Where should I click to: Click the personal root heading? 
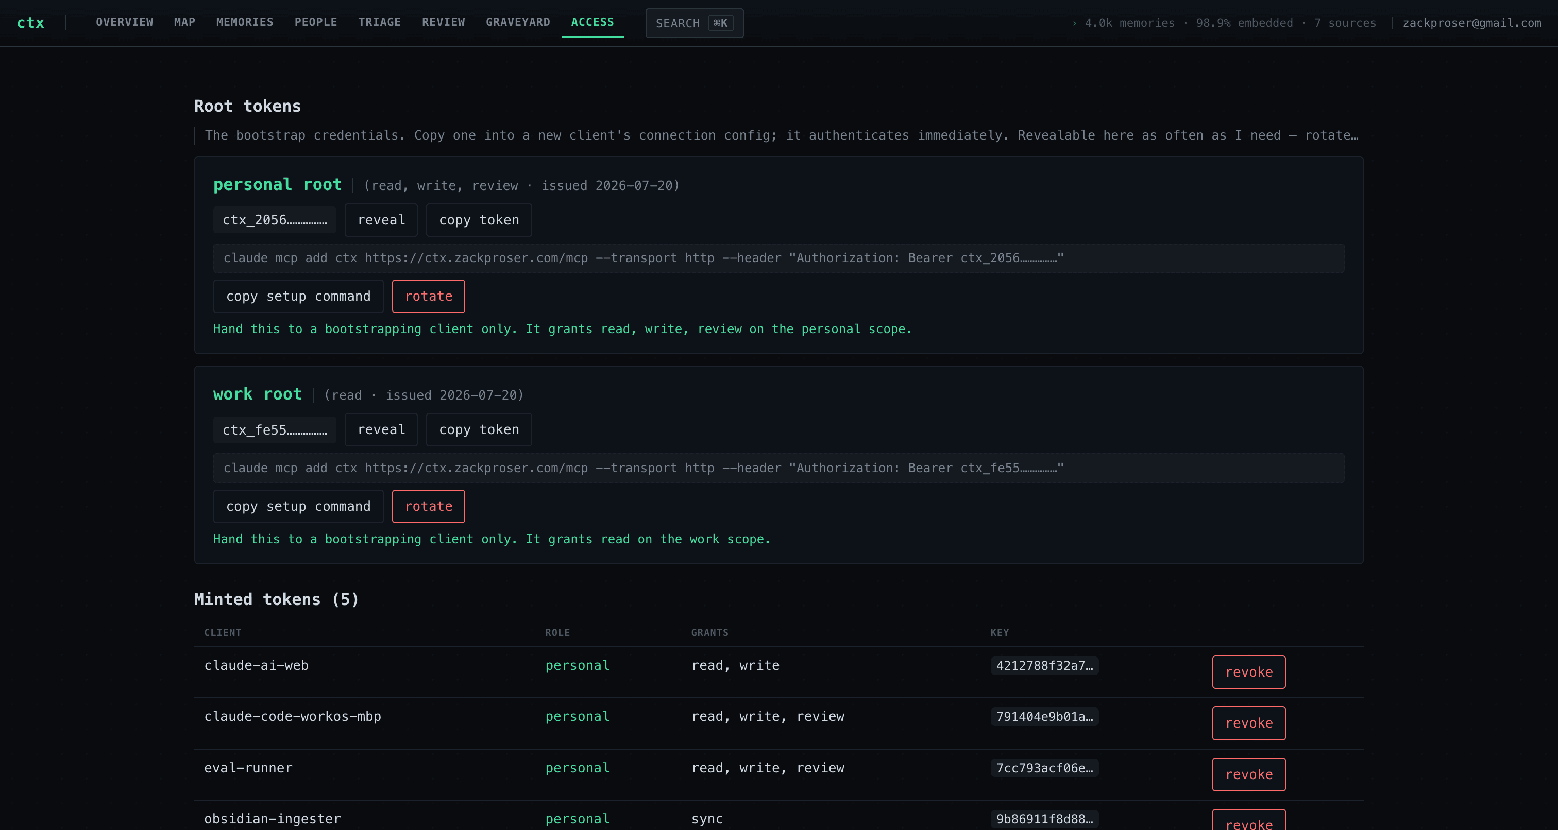(x=278, y=184)
